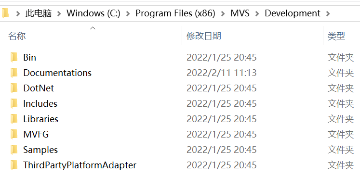Select the DotNet folder icon
This screenshot has width=360, height=176.
14,88
